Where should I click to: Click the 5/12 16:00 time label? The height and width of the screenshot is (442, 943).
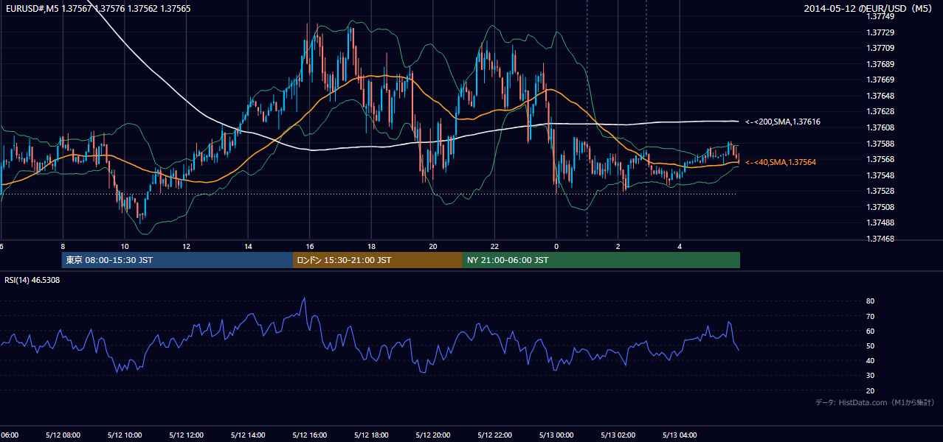[310, 435]
